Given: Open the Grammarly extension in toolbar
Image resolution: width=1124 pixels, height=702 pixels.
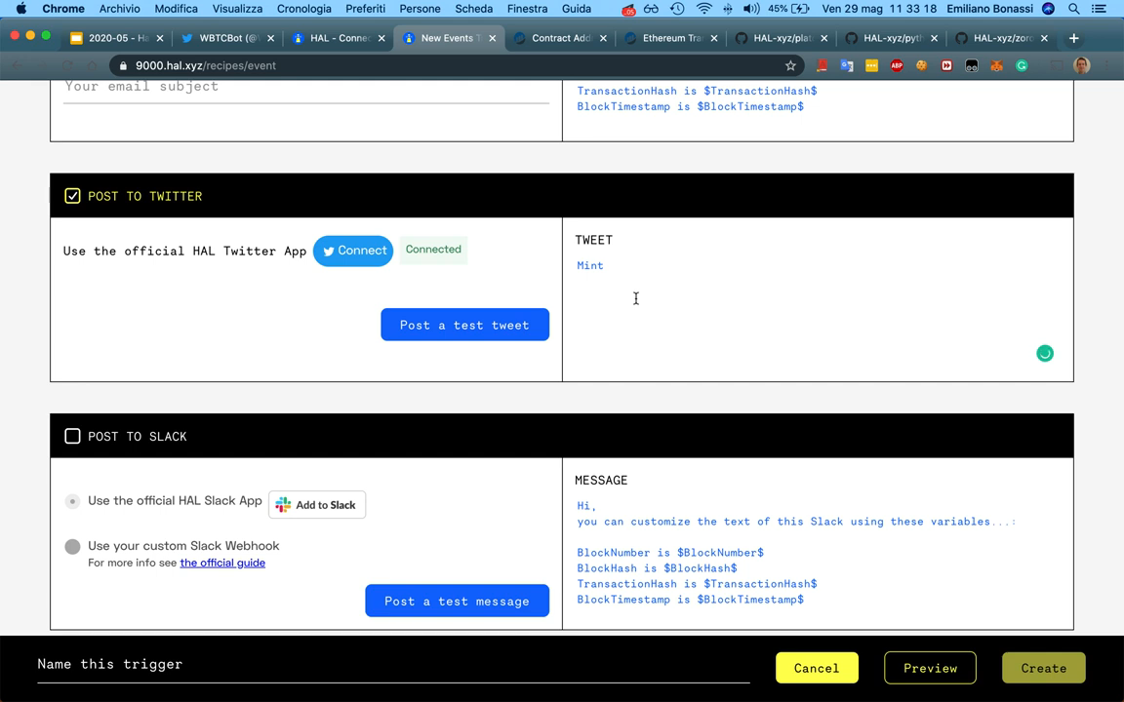Looking at the screenshot, I should 1022,66.
